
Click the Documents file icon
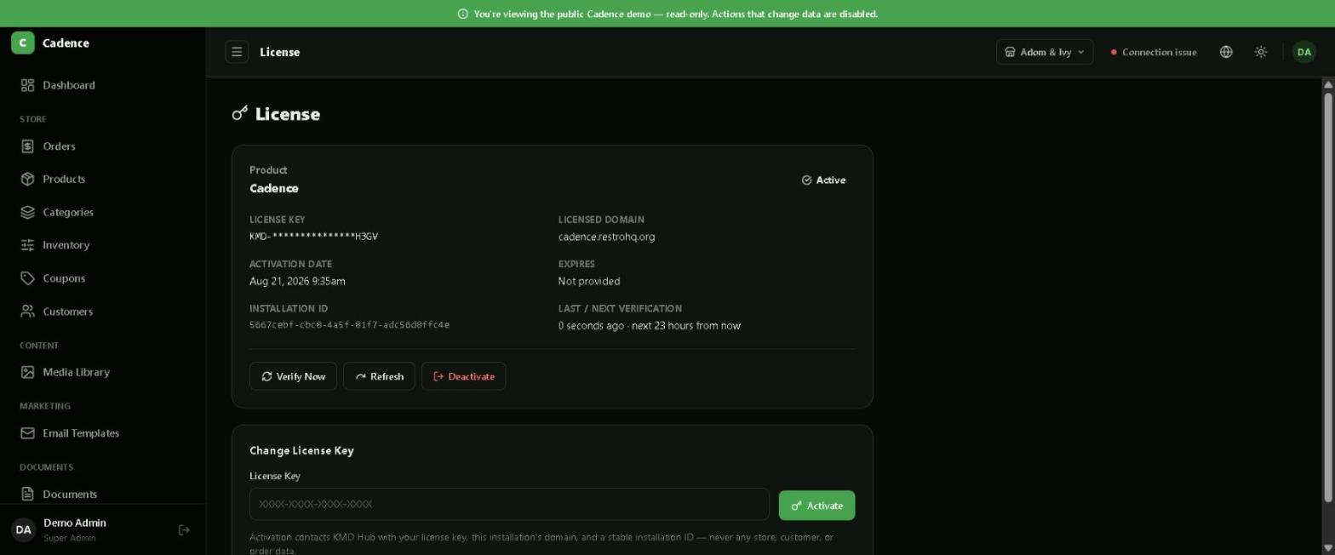(x=27, y=494)
